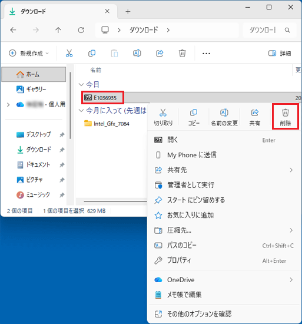Open the 共有先 submenu
302x324 pixels.
point(224,170)
